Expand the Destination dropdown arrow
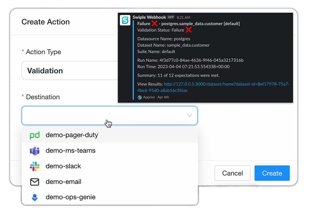Screen dimensions: 309x216 pos(189,116)
